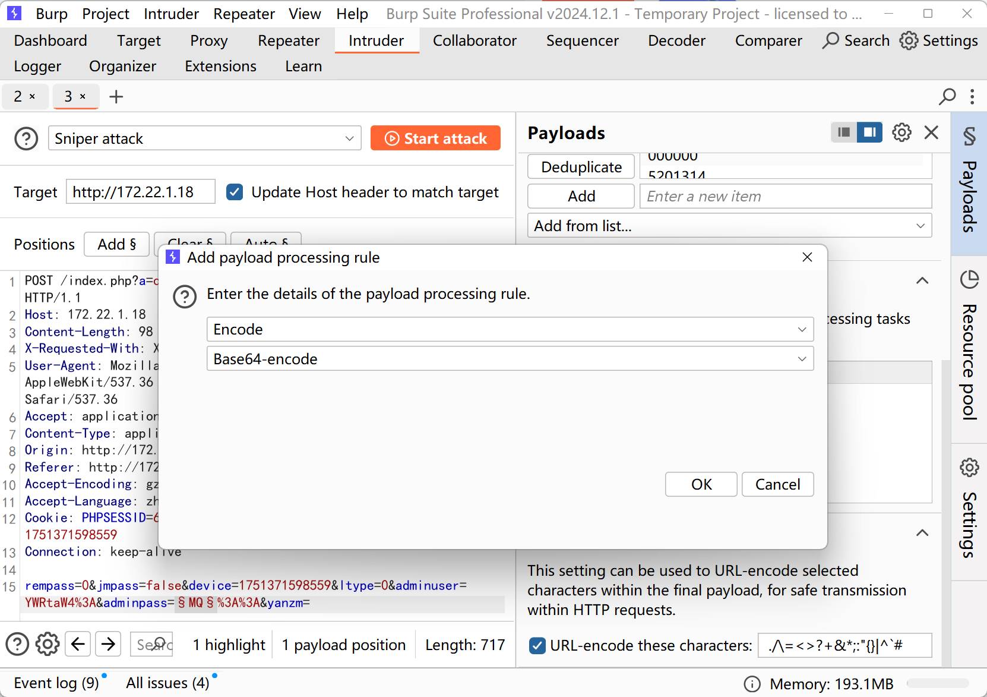This screenshot has width=987, height=697.
Task: Switch to the Repeater tab
Action: [x=289, y=40]
